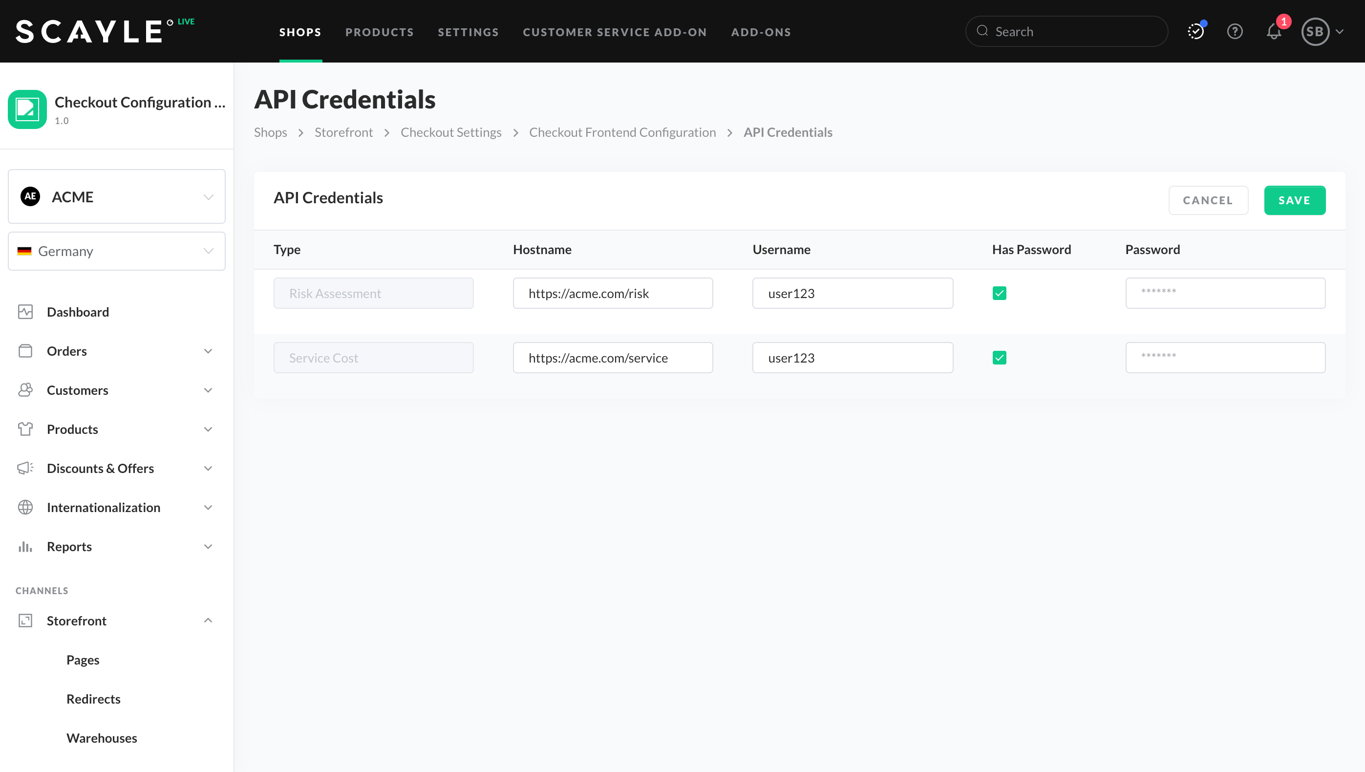1365x772 pixels.
Task: Open the Germany country dropdown
Action: click(x=117, y=251)
